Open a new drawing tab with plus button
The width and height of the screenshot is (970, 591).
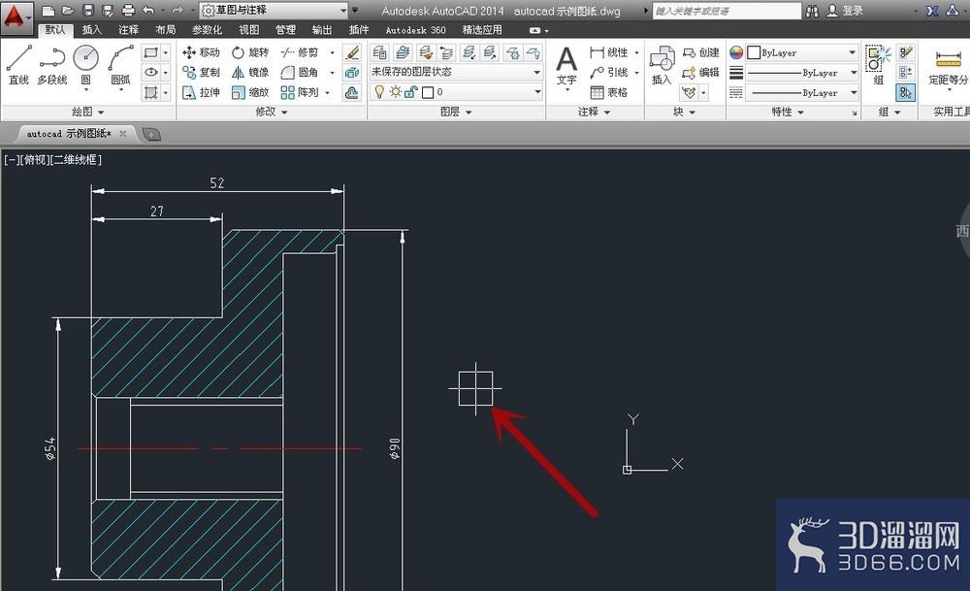click(151, 134)
